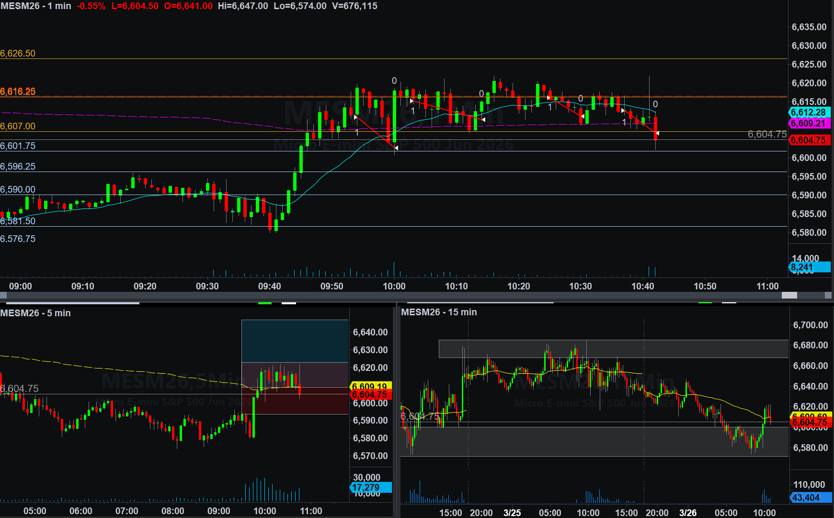834x518 pixels.
Task: Click the blue 17,279 volume tag on 5 min chart
Action: (369, 487)
